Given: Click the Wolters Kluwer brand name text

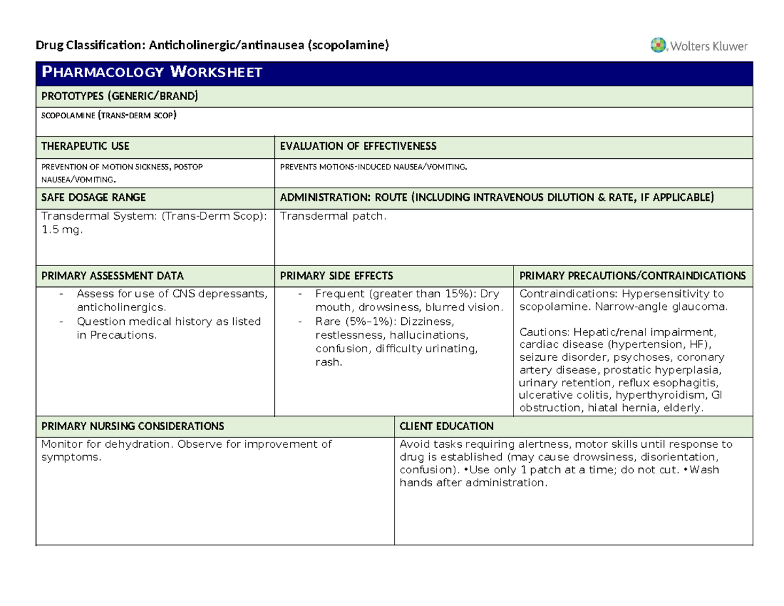Looking at the screenshot, I should [708, 46].
